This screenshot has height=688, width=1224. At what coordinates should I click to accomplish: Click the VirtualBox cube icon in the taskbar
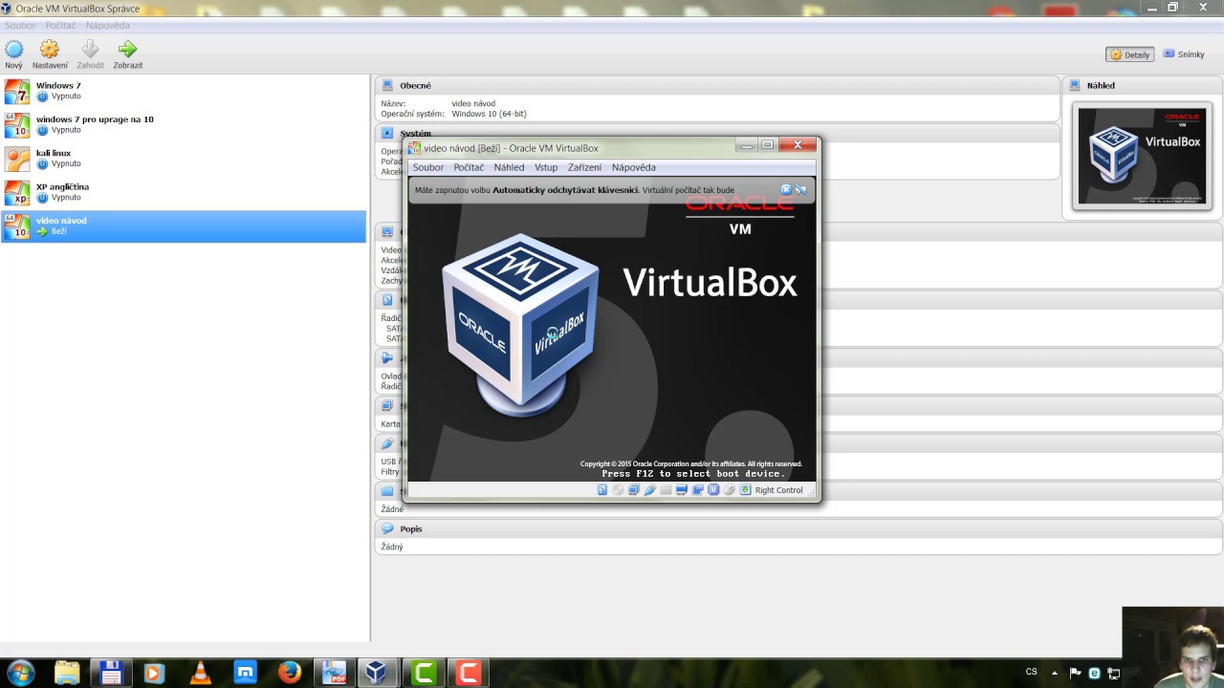(376, 673)
